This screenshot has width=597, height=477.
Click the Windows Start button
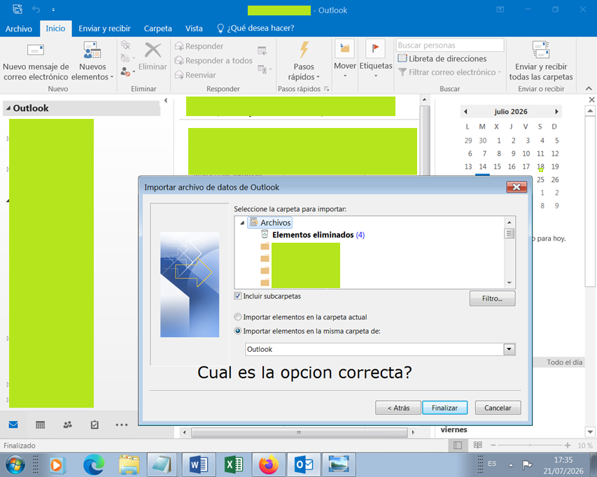coord(15,464)
